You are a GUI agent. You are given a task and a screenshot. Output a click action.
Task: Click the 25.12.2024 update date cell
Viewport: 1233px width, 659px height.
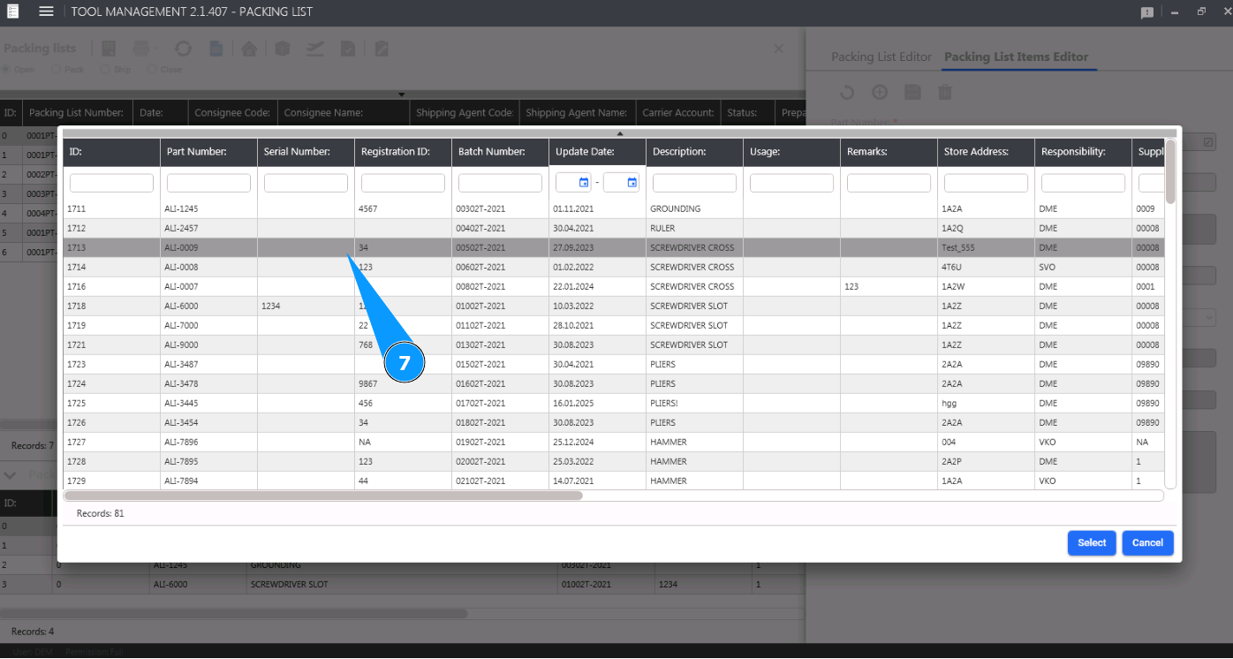pyautogui.click(x=597, y=443)
